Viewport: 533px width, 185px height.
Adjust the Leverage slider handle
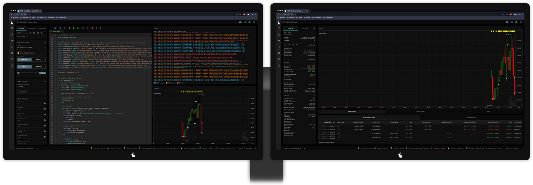[x=19, y=73]
